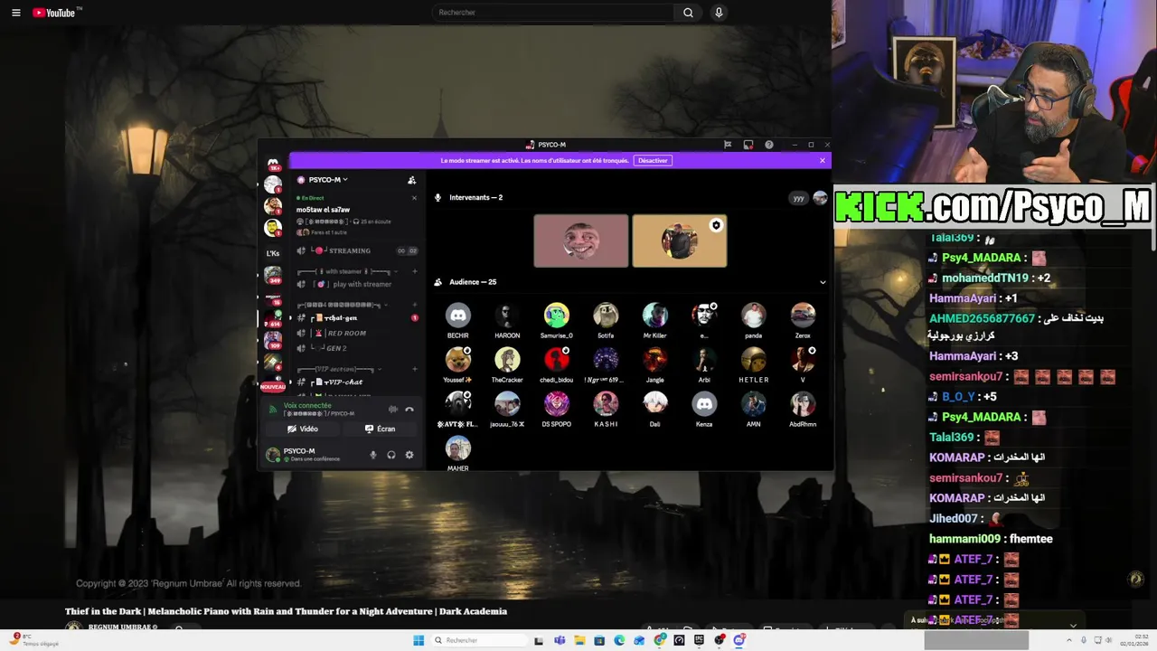Image resolution: width=1157 pixels, height=651 pixels.
Task: Invite people to the PSYCO-M server
Action: (x=412, y=180)
